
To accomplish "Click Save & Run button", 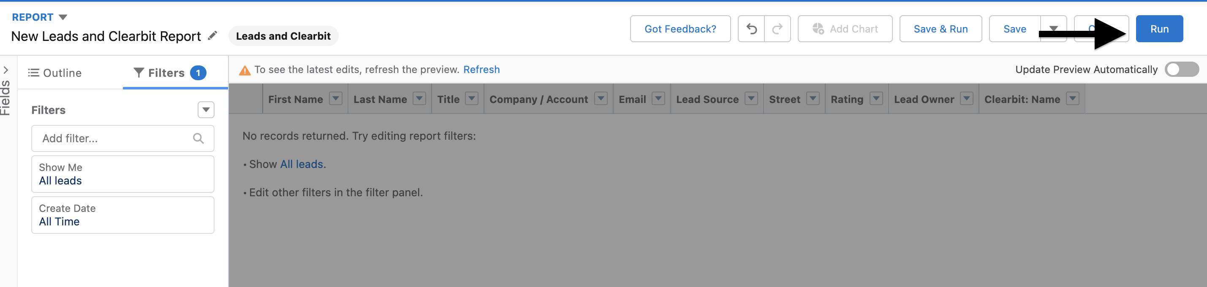I will click(941, 29).
